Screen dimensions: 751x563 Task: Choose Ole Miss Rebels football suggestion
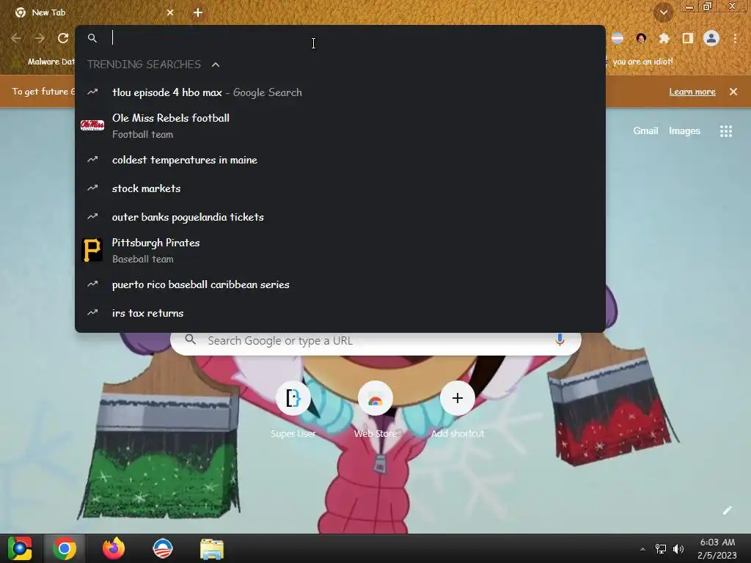coord(340,126)
